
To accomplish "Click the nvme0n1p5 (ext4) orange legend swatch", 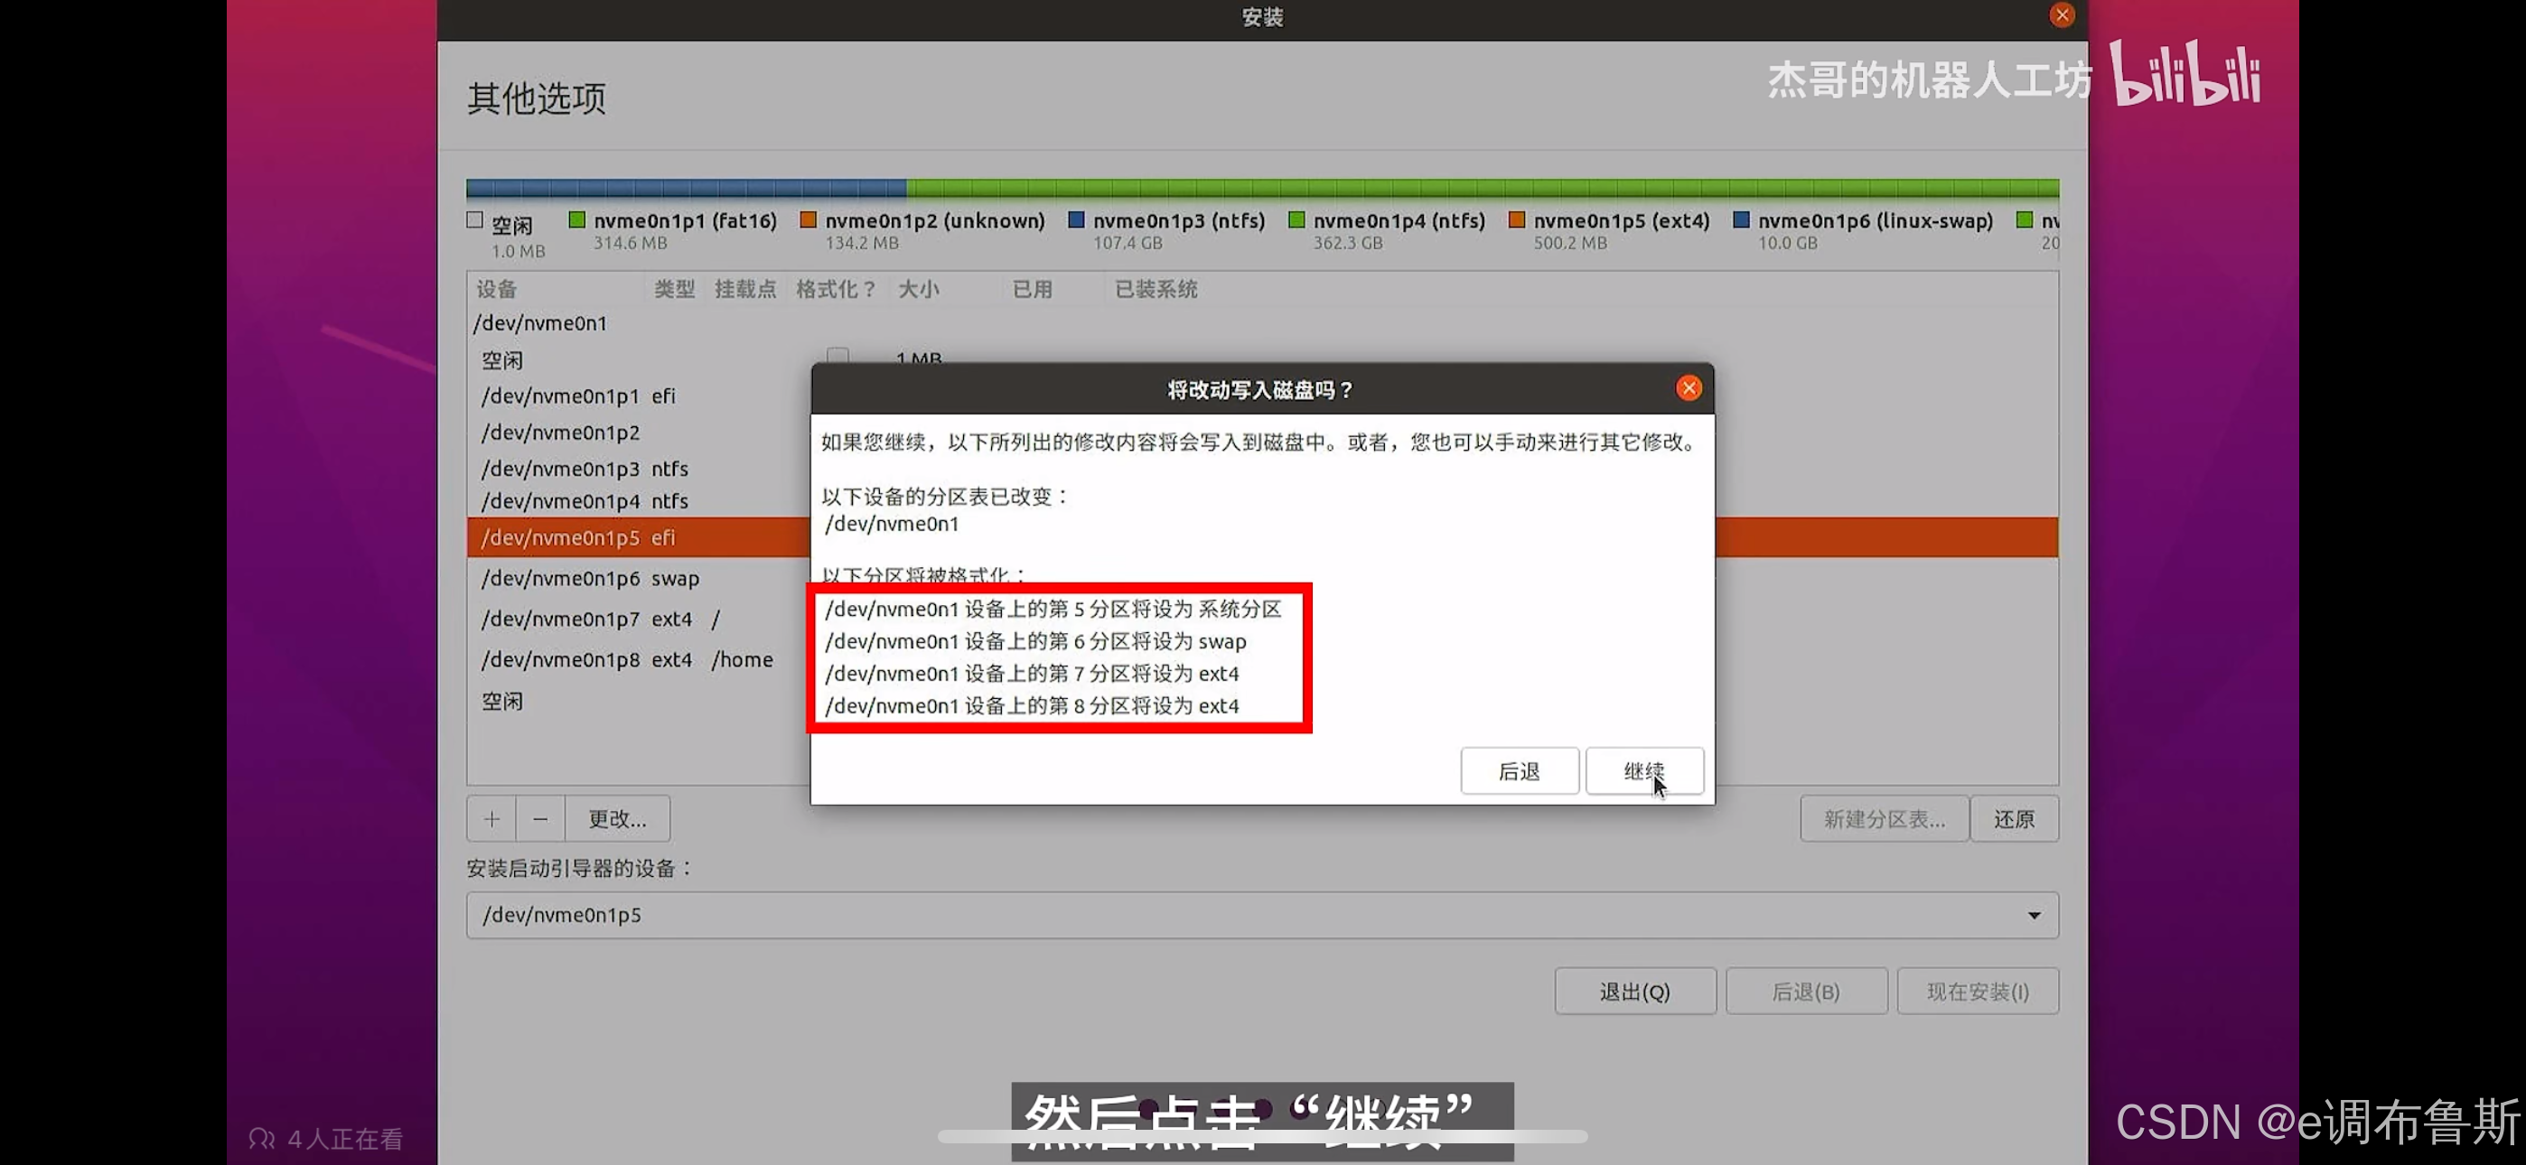I will [x=1516, y=219].
